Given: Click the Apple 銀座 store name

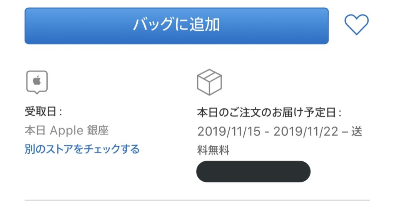Looking at the screenshot, I should 80,131.
